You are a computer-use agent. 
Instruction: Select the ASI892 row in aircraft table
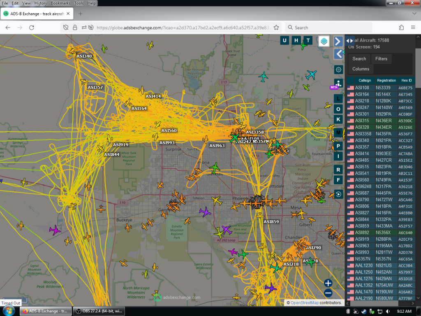pyautogui.click(x=381, y=232)
